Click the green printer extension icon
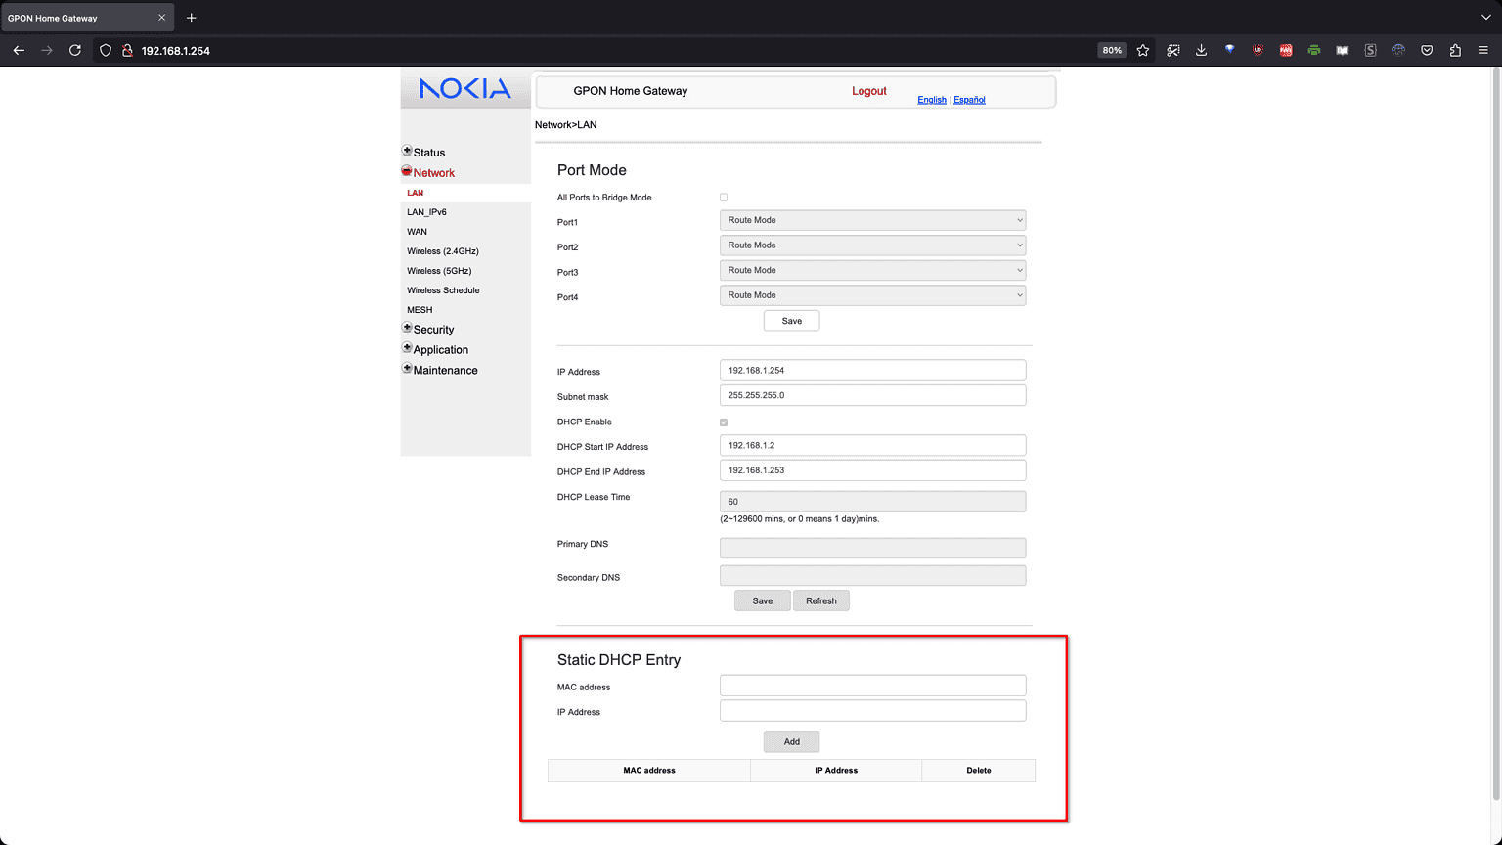Viewport: 1502px width, 845px height. [1313, 50]
